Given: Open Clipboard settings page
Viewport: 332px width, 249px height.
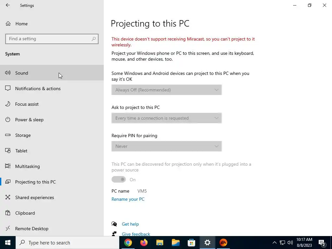Looking at the screenshot, I should tap(52, 213).
